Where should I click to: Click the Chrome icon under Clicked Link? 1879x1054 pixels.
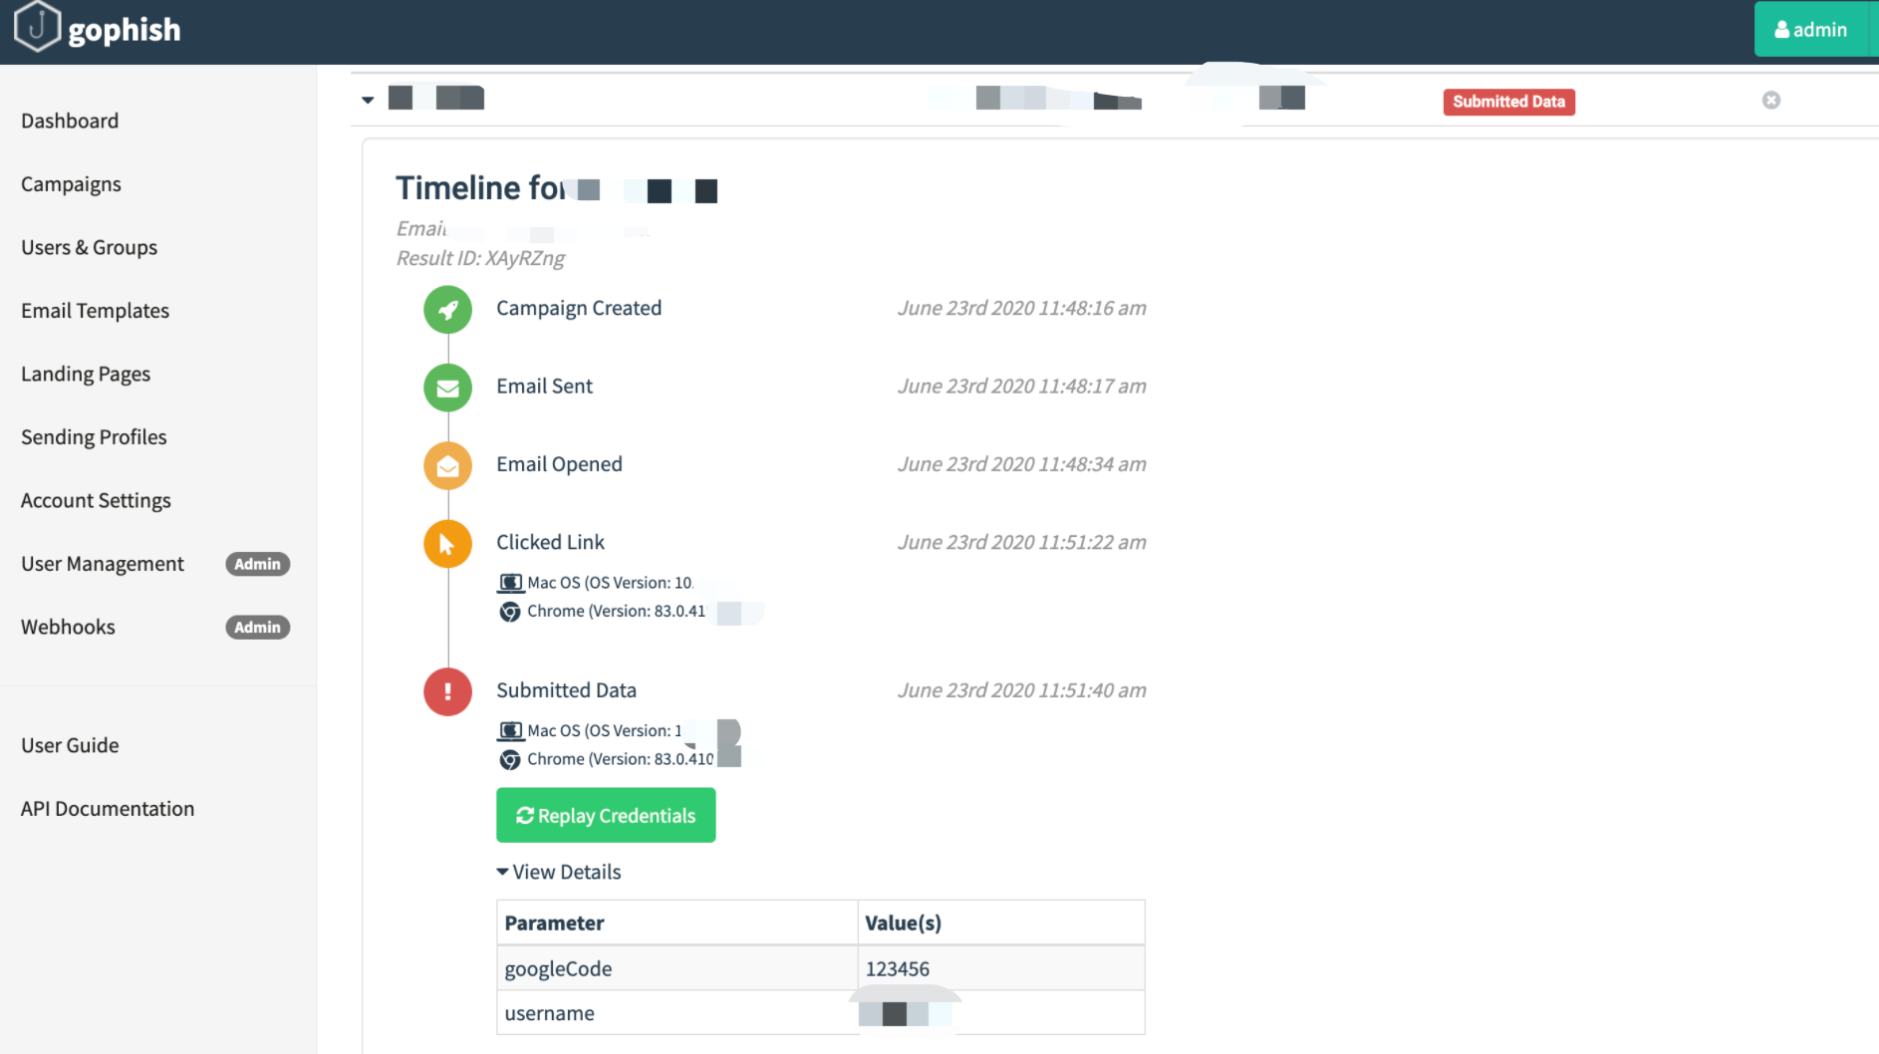[x=510, y=612]
